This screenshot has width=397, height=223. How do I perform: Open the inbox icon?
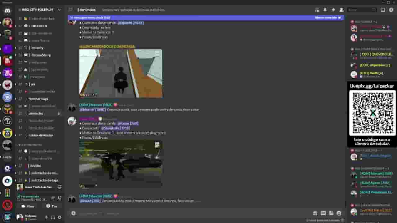tap(383, 10)
